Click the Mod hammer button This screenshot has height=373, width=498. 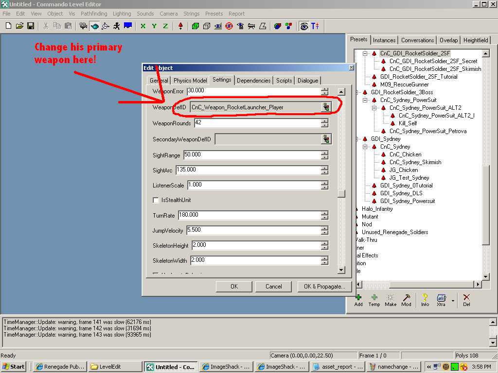pyautogui.click(x=406, y=300)
